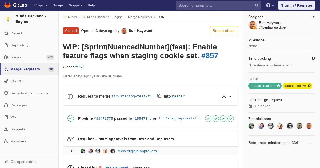Click the Squad::Yellow label
Image resolution: width=320 pixels, height=168 pixels.
coord(298,86)
